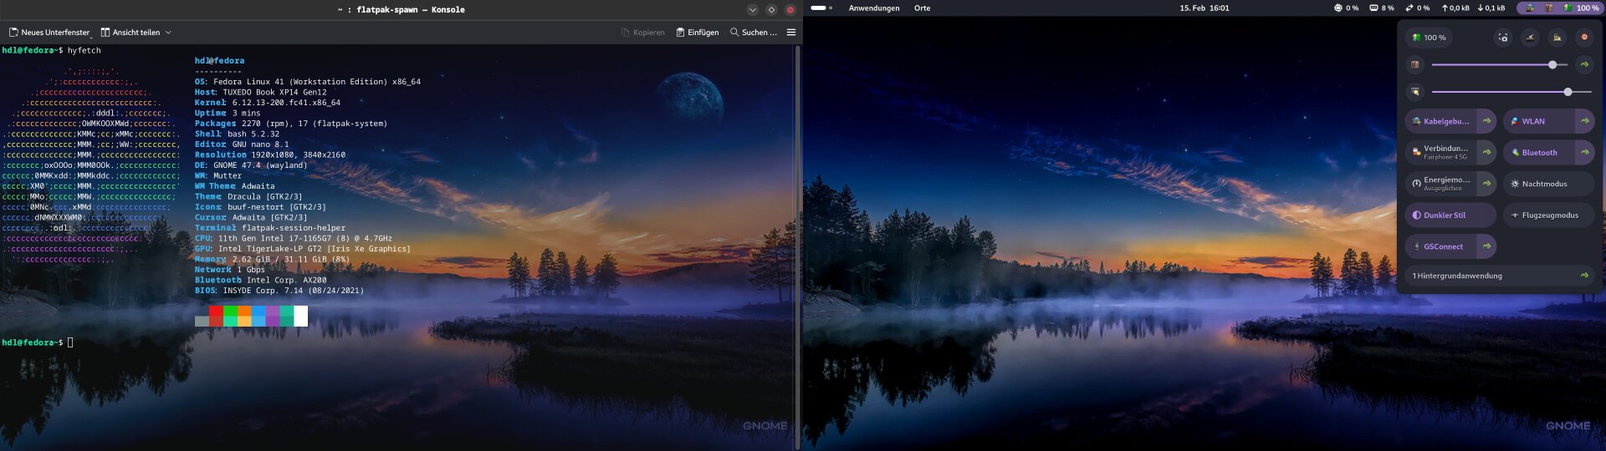Viewport: 1606px width, 451px height.
Task: Open Suchen in Konsole toolbar
Action: click(x=753, y=33)
